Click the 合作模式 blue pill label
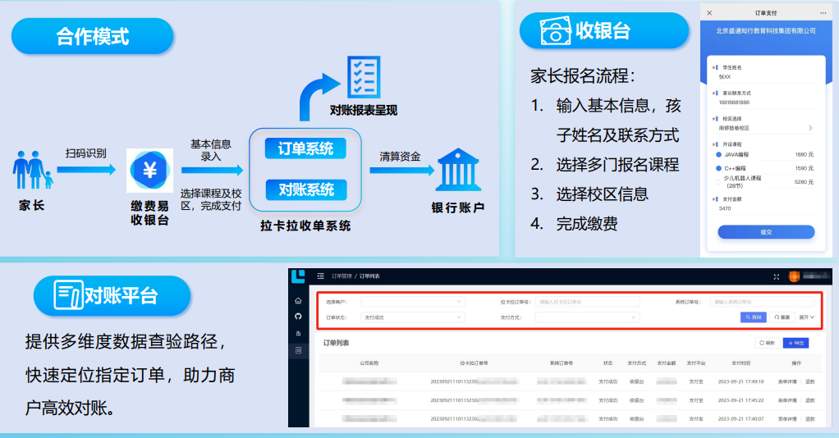Screen dimensions: 839x438 pyautogui.click(x=93, y=36)
